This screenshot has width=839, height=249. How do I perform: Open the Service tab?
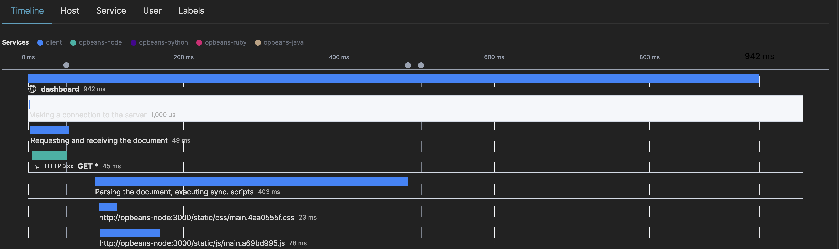click(x=111, y=11)
